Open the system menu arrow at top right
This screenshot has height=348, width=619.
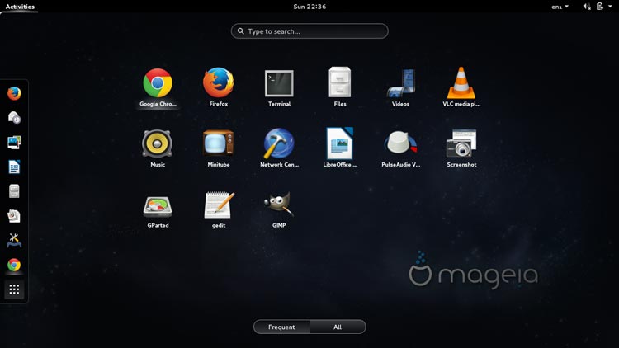(x=610, y=7)
